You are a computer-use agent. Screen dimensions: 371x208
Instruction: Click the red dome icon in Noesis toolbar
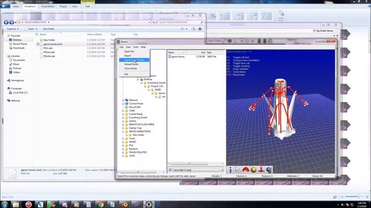pyautogui.click(x=246, y=170)
